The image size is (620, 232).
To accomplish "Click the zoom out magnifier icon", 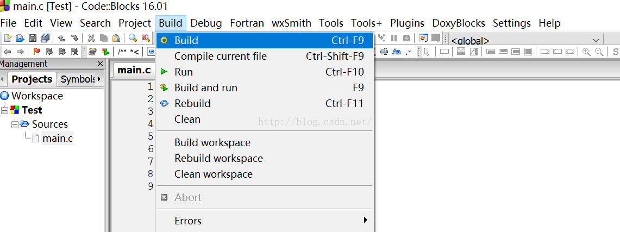I will [x=599, y=52].
